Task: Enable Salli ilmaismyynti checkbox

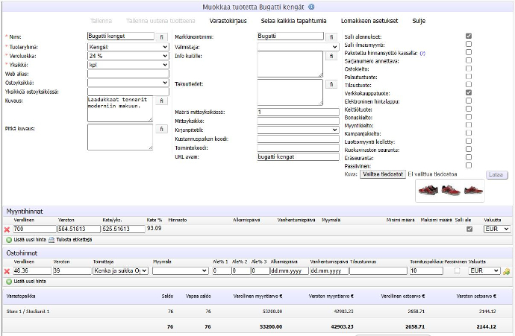Action: [469, 44]
